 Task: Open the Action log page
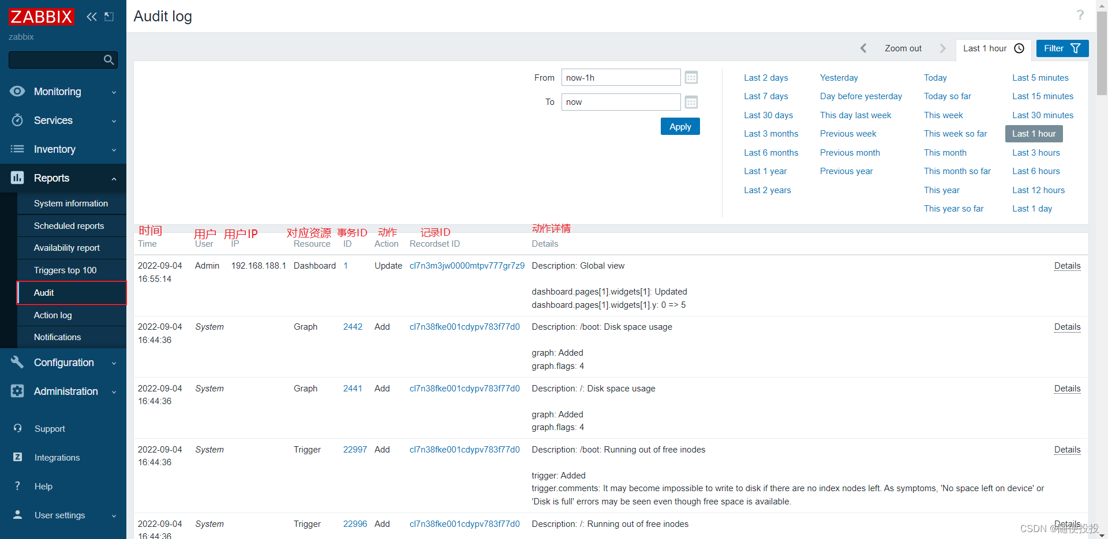tap(71, 315)
